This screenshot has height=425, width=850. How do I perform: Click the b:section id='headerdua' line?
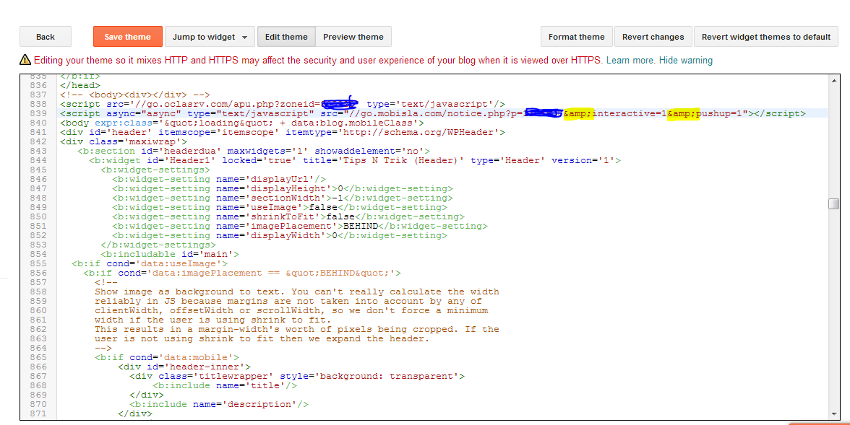pos(254,151)
